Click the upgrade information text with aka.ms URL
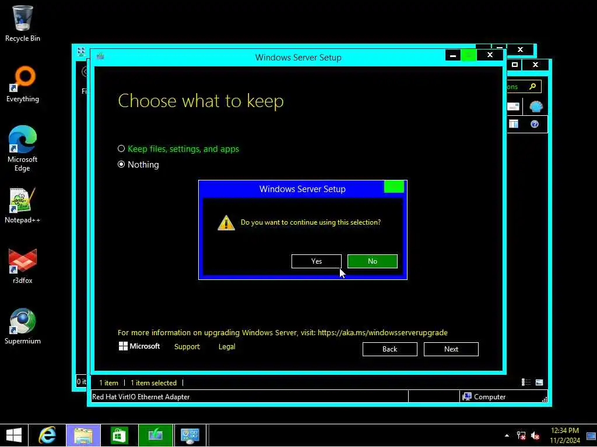Image resolution: width=597 pixels, height=447 pixels. coord(283,332)
